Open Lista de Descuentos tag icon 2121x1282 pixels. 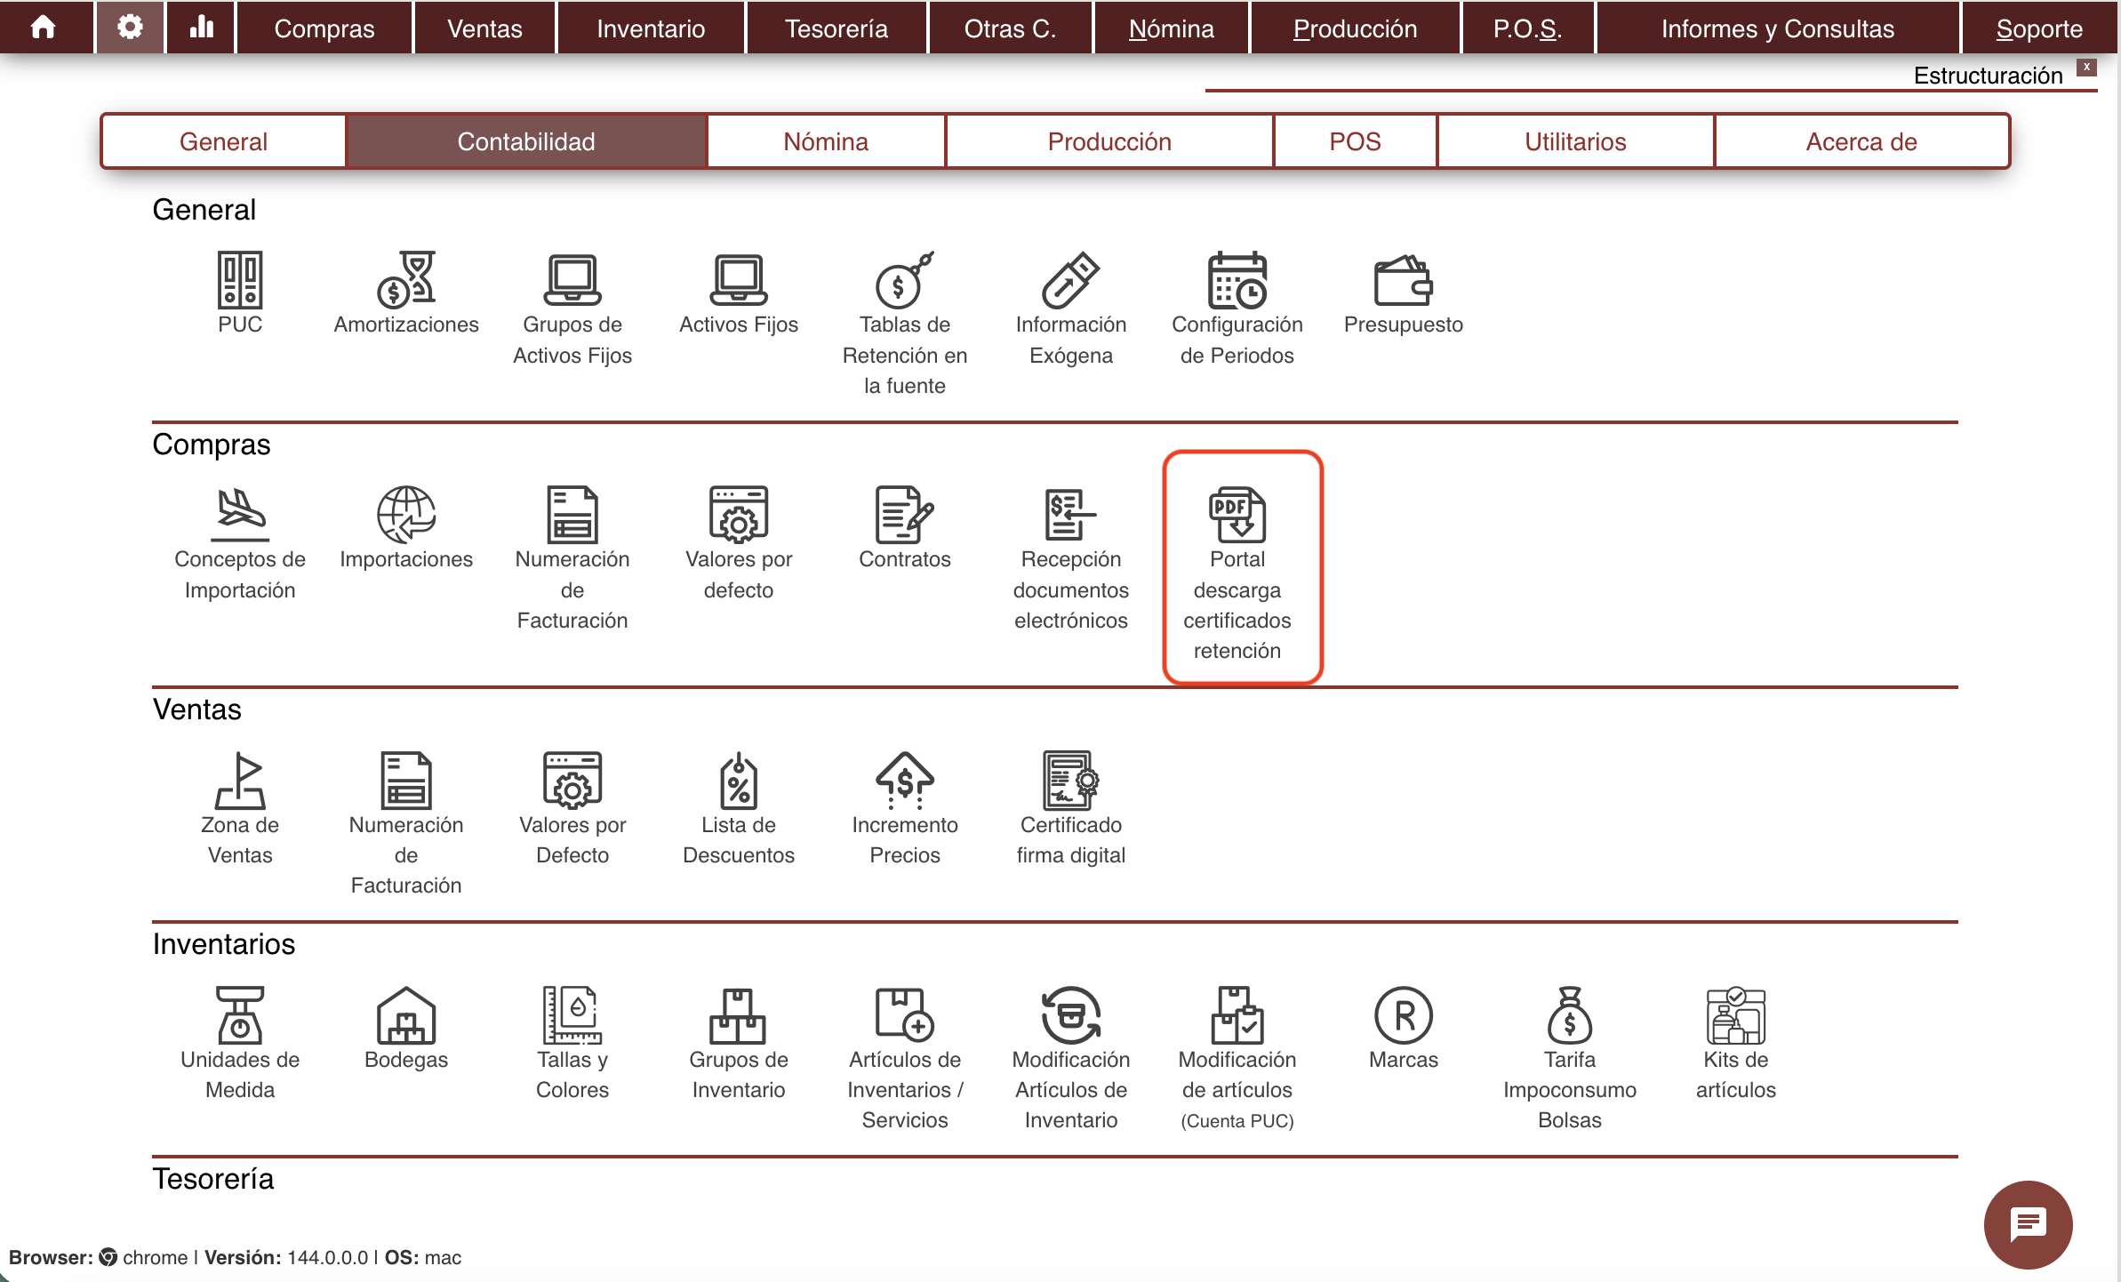738,781
